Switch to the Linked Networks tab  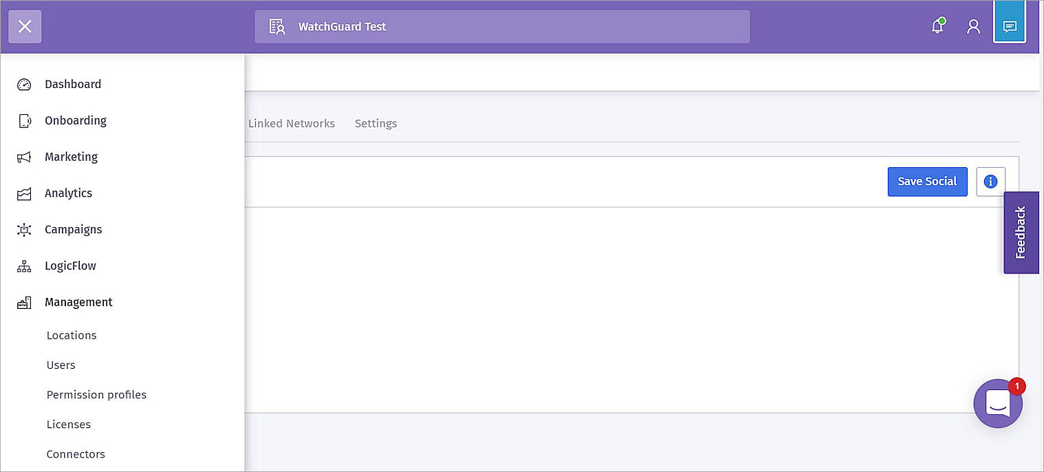pos(292,124)
